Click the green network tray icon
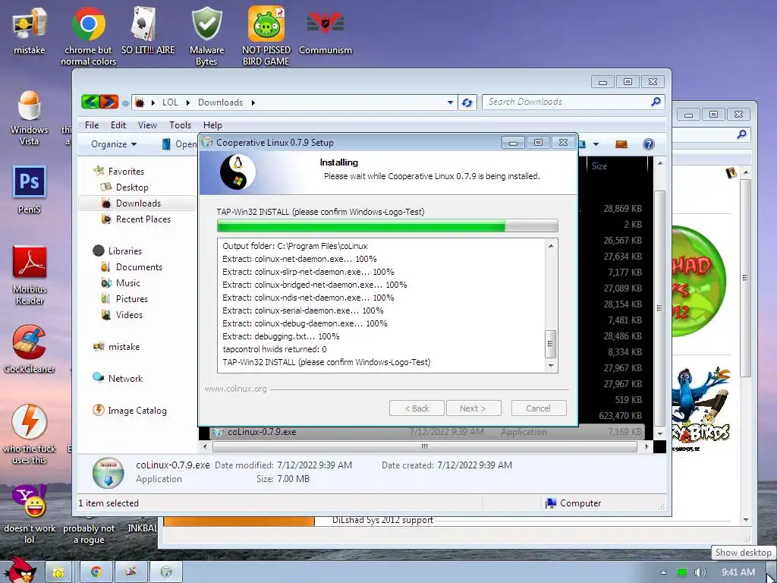The width and height of the screenshot is (777, 583). pyautogui.click(x=682, y=572)
